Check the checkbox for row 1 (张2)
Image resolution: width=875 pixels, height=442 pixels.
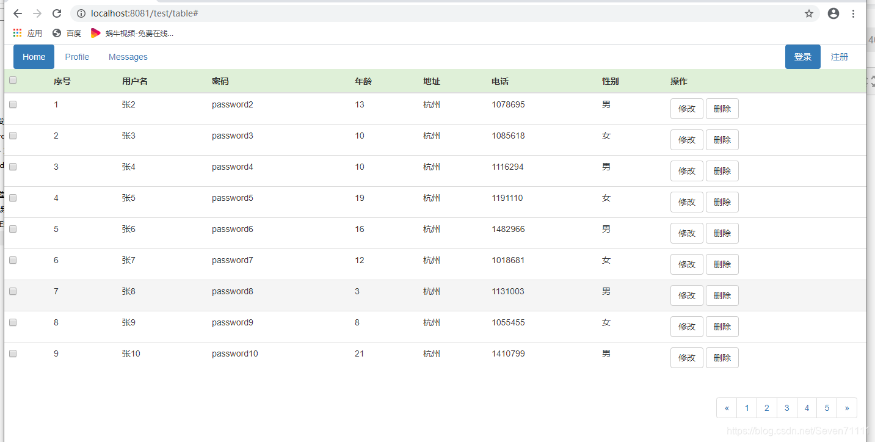tap(12, 104)
